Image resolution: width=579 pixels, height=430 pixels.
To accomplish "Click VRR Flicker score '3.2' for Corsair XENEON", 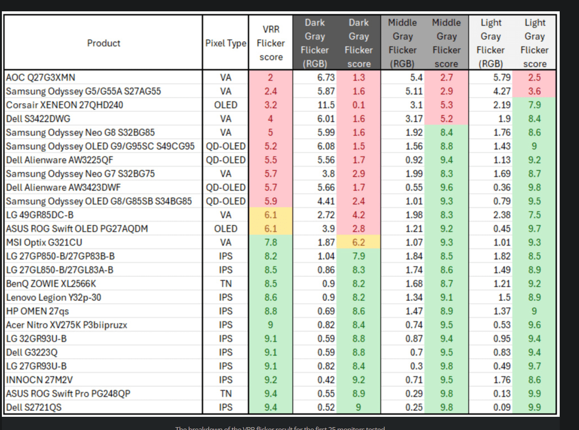I will click(x=271, y=105).
